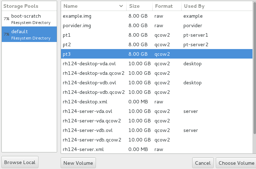The image size is (256, 169).
Task: Select the pt1 volume row
Action: point(157,35)
